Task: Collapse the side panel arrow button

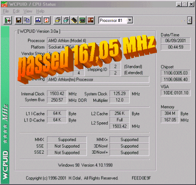Action: pyautogui.click(x=189, y=20)
